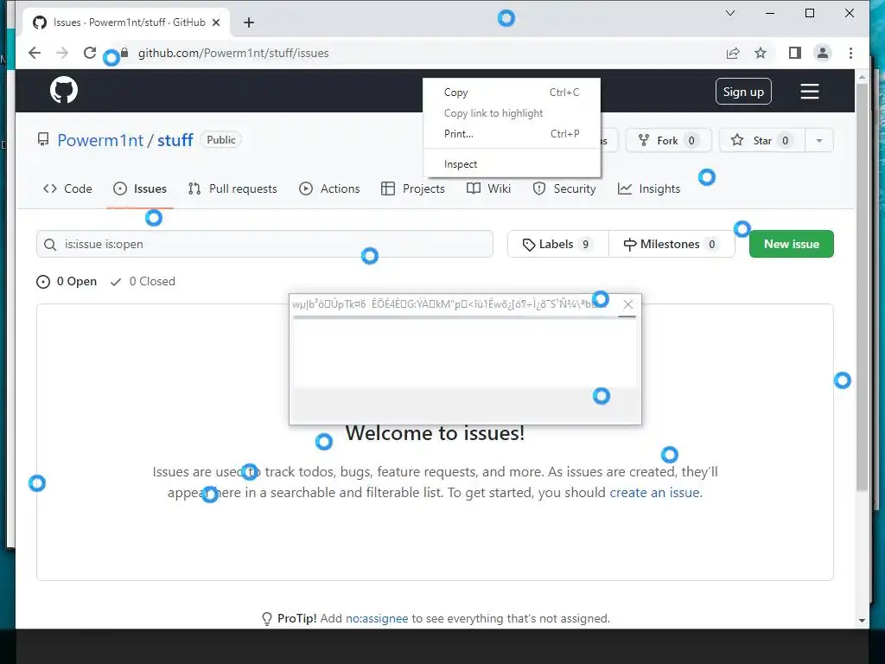Close the garbled-title popup dialog
The image size is (885, 664).
pyautogui.click(x=627, y=304)
